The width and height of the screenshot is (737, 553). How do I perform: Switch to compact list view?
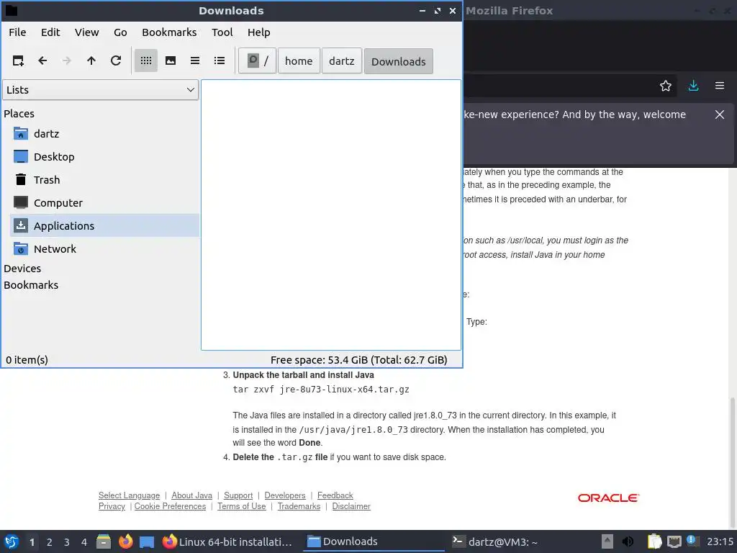click(195, 60)
